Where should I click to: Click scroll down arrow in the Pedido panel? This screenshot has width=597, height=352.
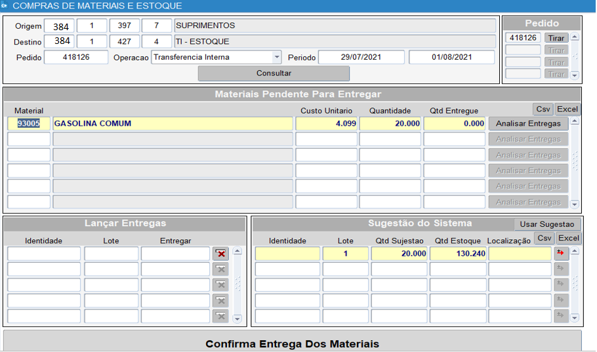tap(575, 75)
